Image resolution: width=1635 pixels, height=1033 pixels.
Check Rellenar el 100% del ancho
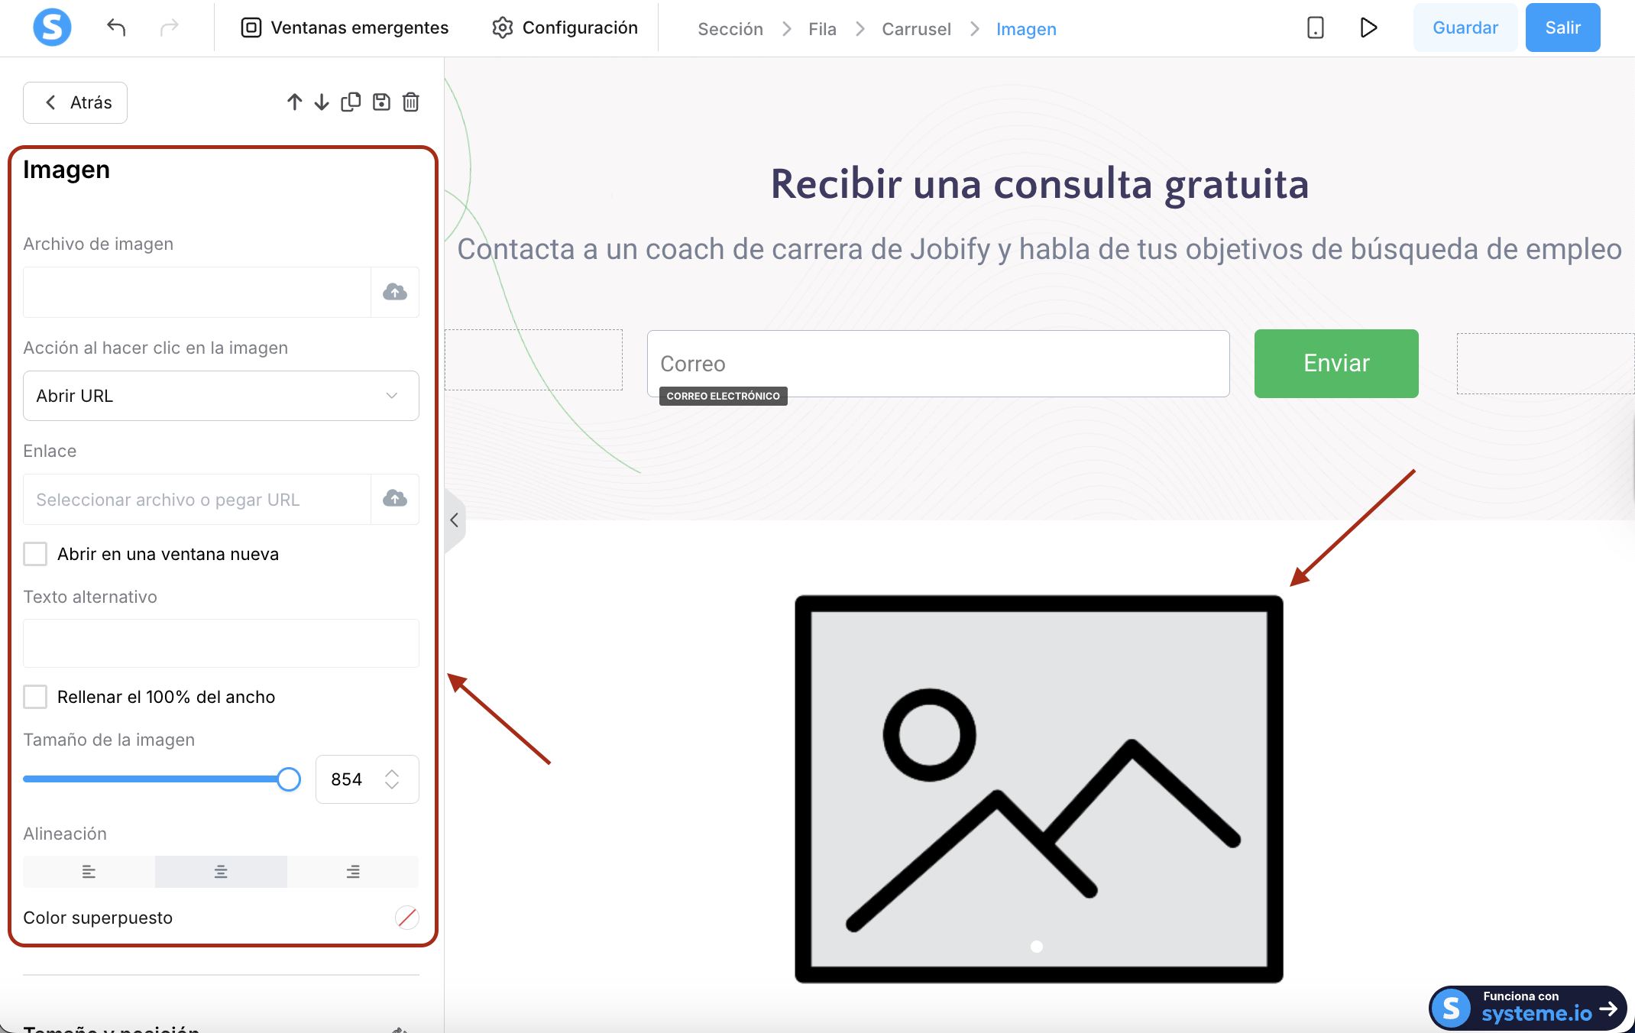(x=35, y=697)
